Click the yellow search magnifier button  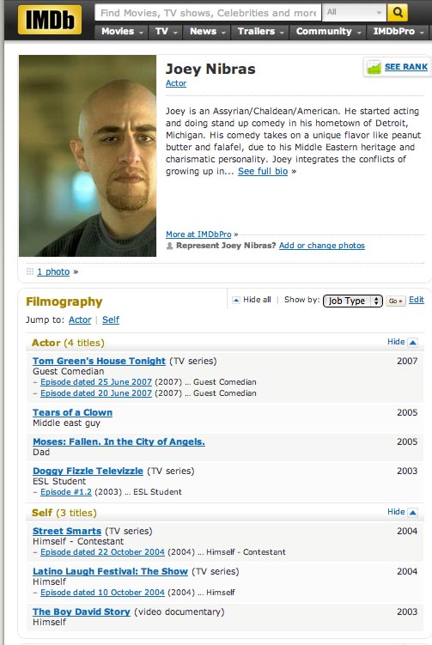(398, 12)
